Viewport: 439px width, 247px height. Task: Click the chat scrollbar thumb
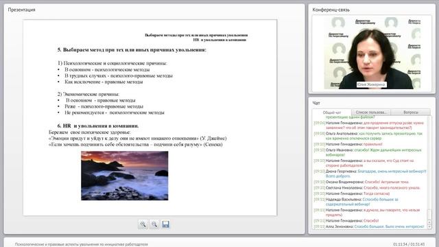[429, 215]
